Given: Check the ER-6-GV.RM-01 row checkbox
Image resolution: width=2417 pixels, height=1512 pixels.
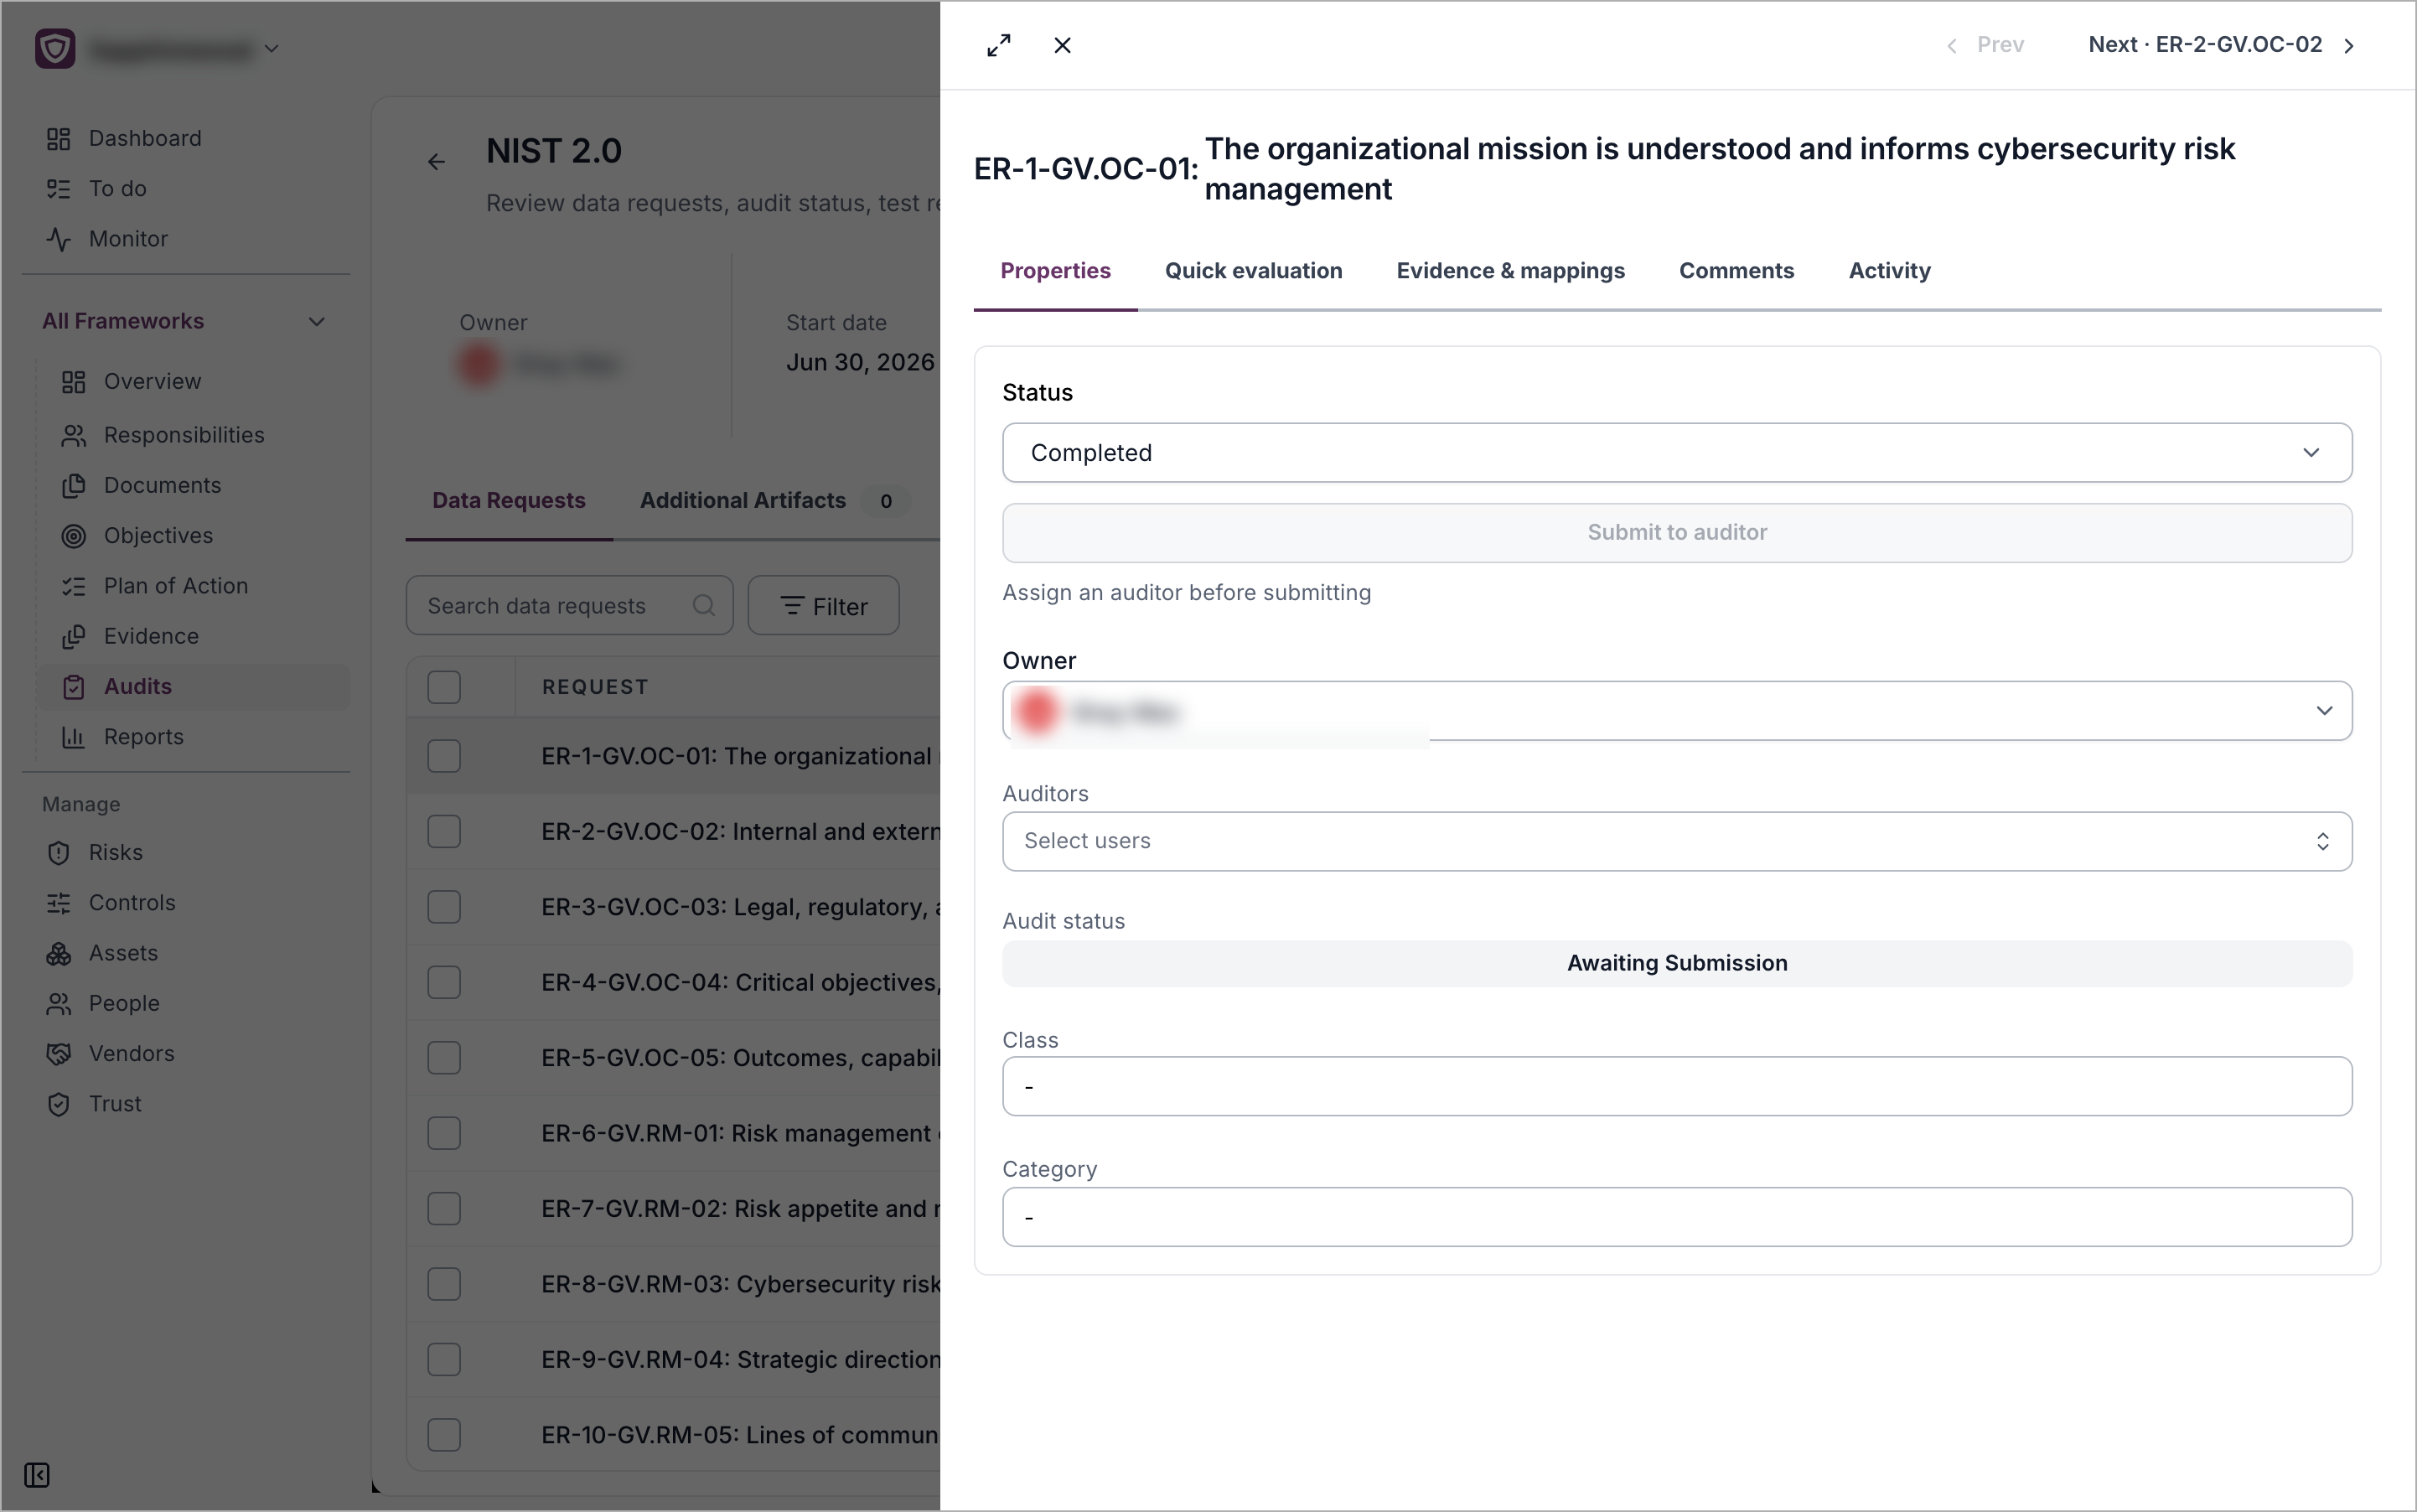Looking at the screenshot, I should click(x=444, y=1133).
